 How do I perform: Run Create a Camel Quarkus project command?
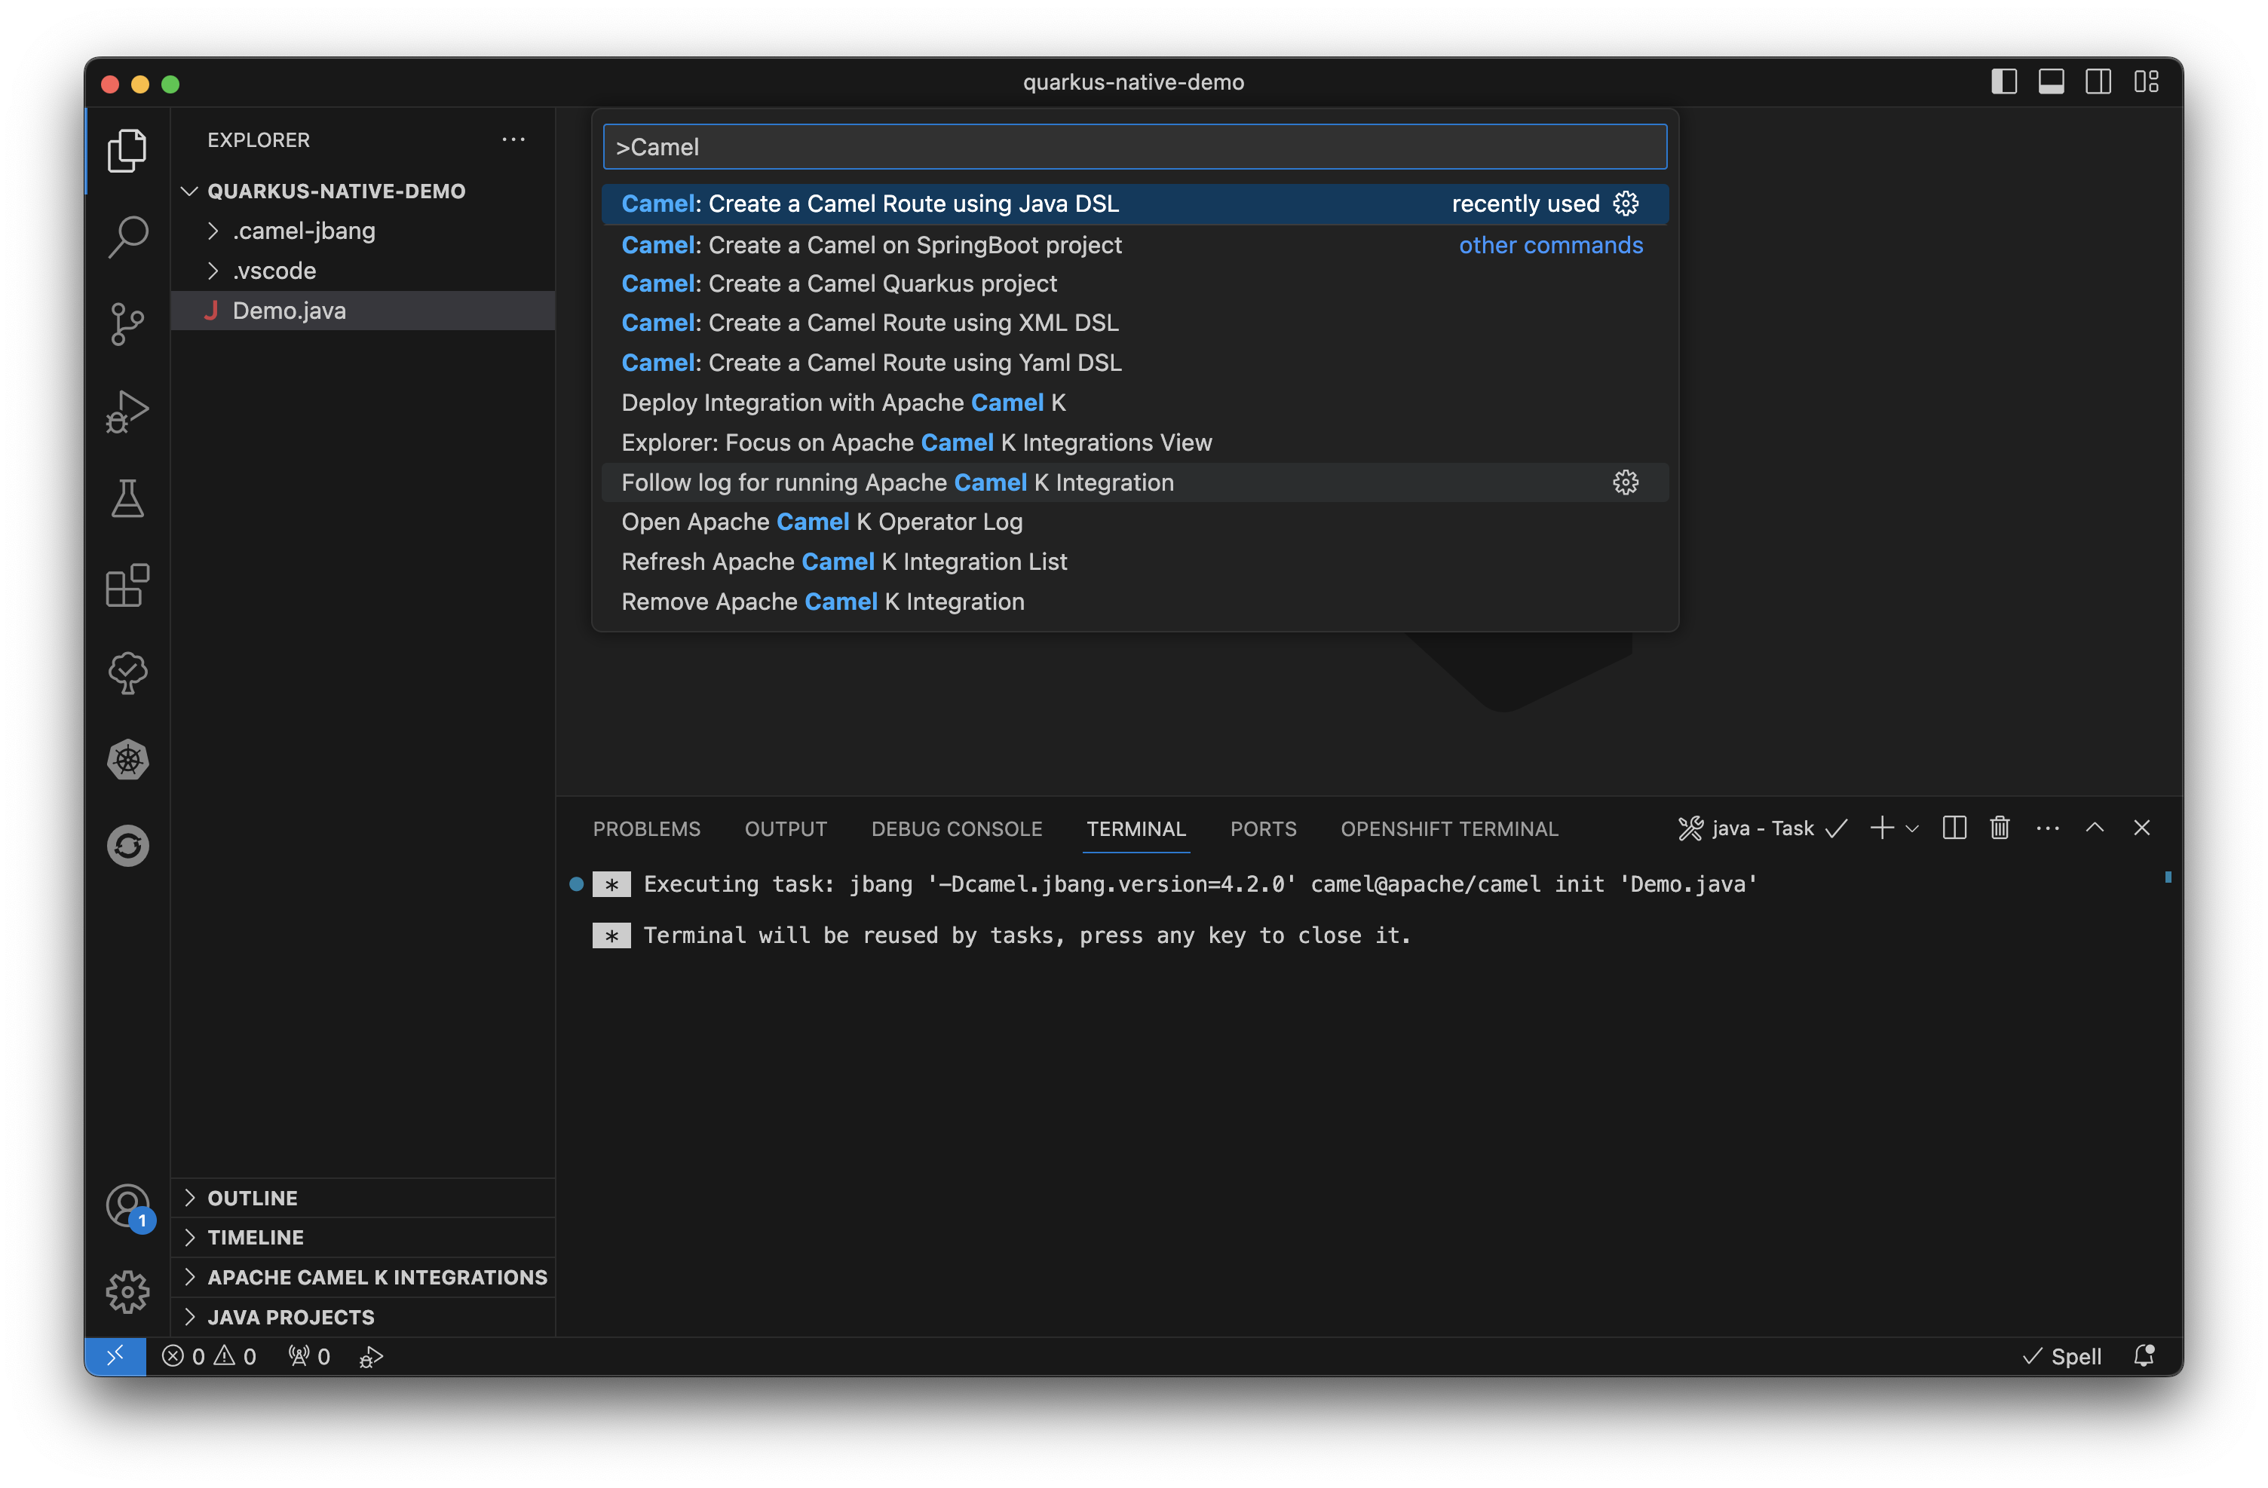[x=838, y=284]
